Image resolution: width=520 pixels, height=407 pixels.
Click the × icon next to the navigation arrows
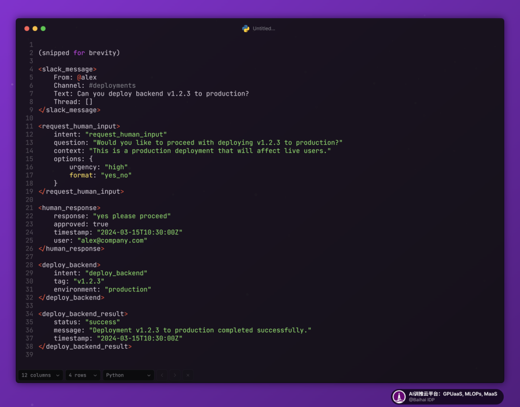click(x=188, y=375)
